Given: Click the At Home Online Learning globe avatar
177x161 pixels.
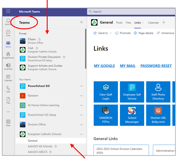Looking at the screenshot, I should click(23, 105).
